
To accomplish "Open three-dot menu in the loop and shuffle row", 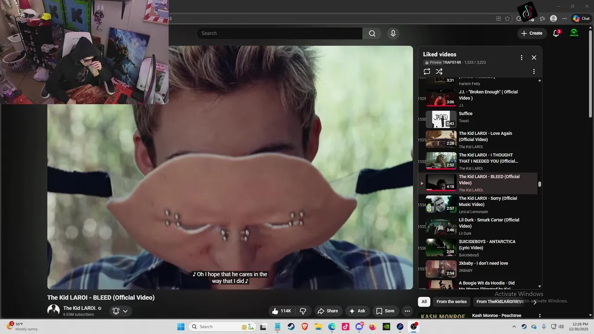I will coord(534,71).
